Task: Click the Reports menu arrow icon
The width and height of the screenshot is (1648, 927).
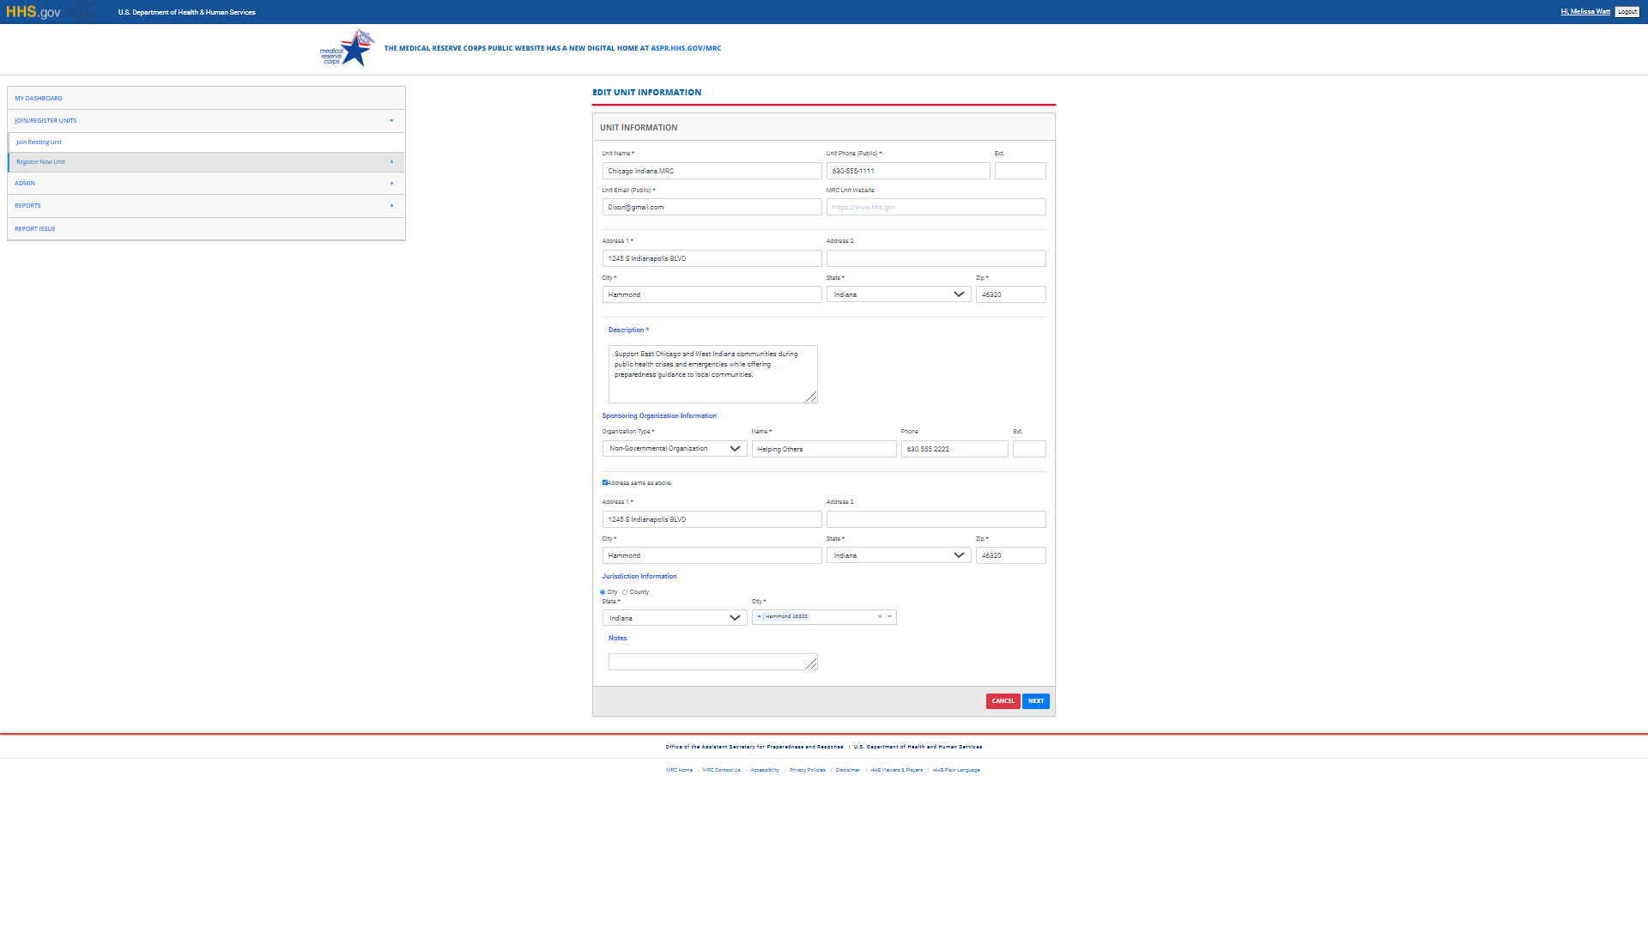Action: click(x=391, y=206)
